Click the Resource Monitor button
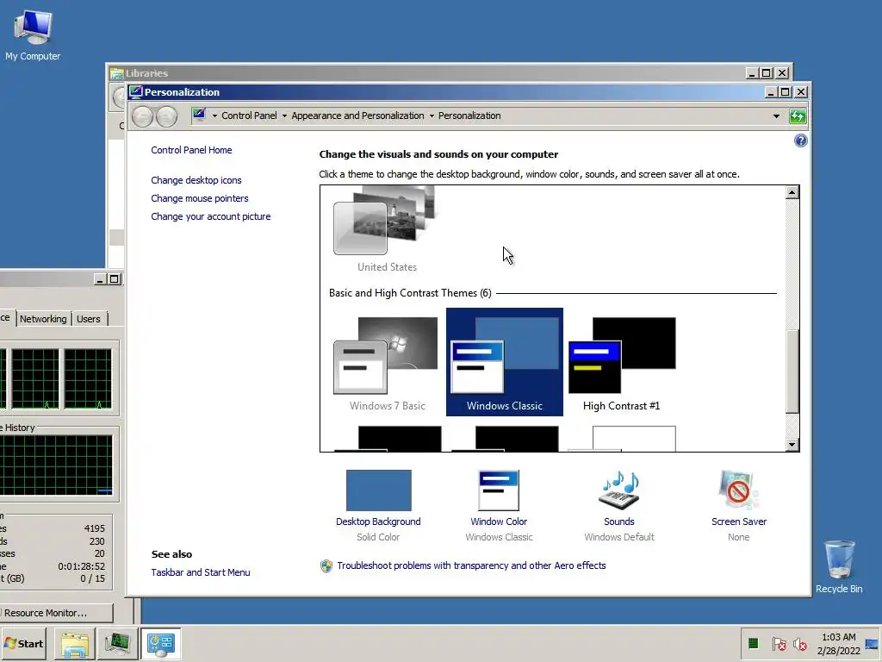Viewport: 882px width, 662px height. coord(55,613)
